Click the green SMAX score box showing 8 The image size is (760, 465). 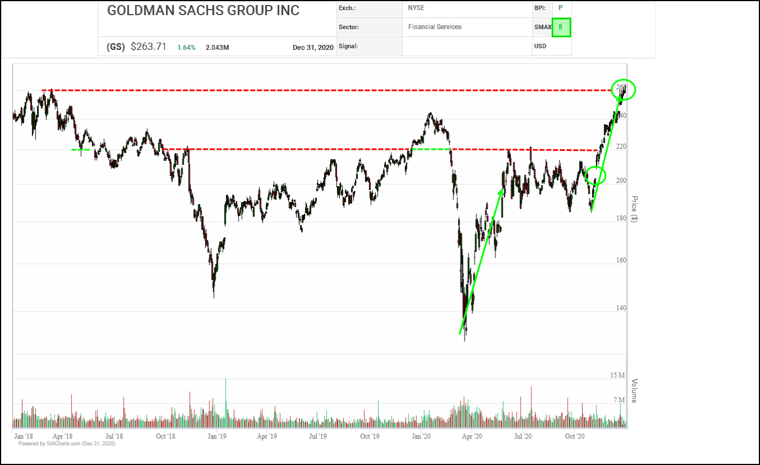click(561, 27)
